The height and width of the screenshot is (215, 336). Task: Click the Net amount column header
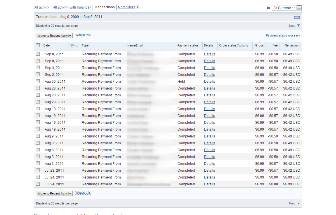293,45
